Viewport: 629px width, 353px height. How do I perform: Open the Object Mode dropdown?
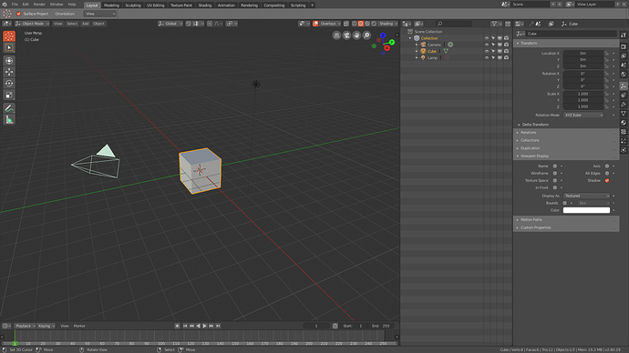(32, 24)
